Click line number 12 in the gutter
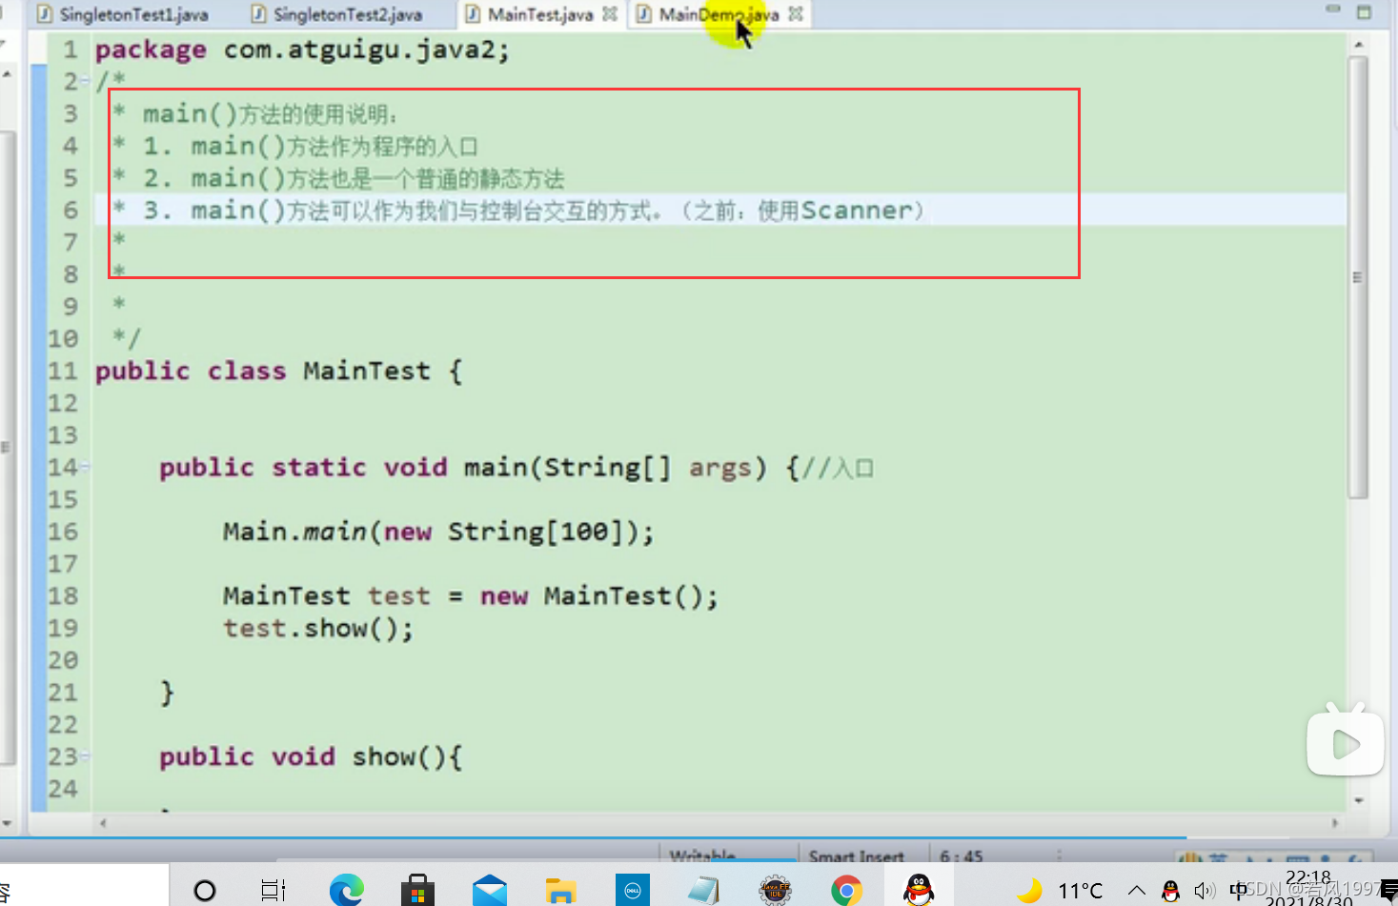Screen dimensions: 1398x906 pos(63,403)
